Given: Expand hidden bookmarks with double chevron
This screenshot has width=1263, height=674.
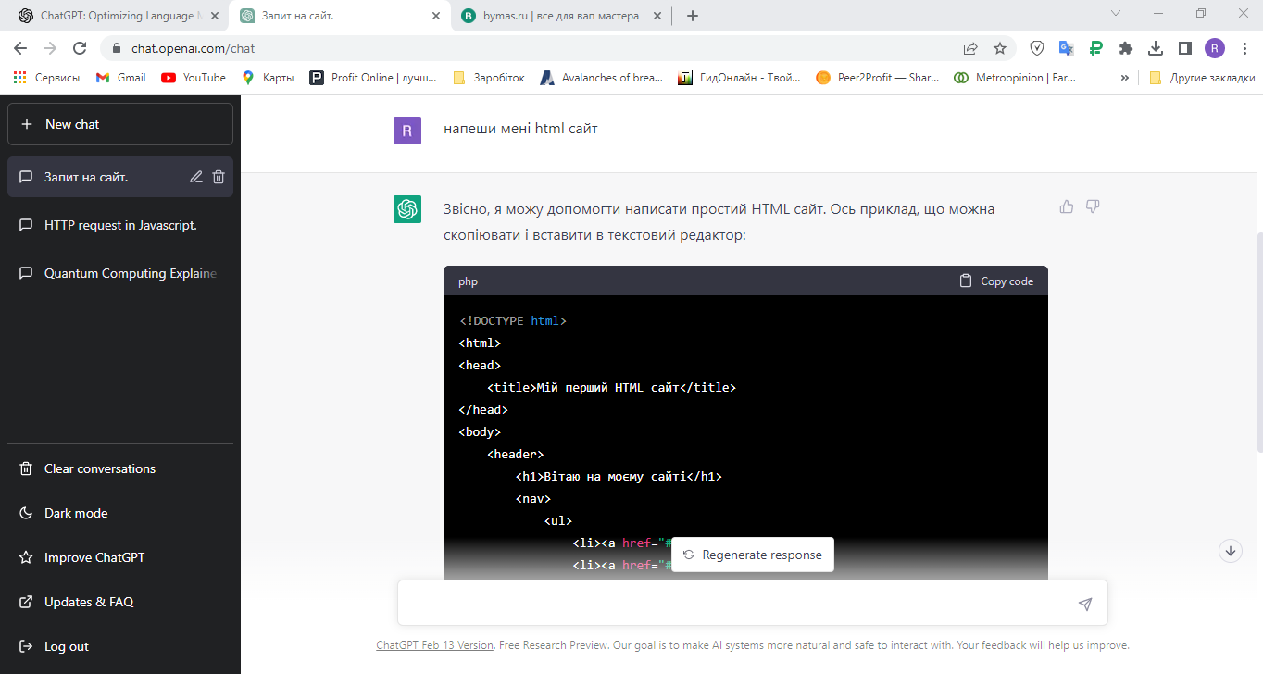Looking at the screenshot, I should [1124, 78].
